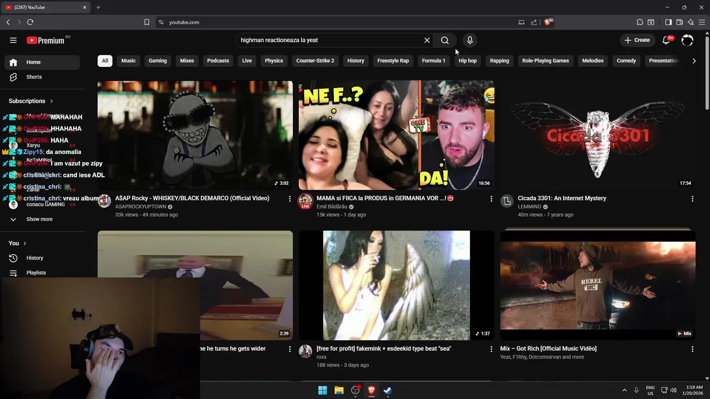Open the YouTube guide hamburger menu
The width and height of the screenshot is (710, 399).
[x=13, y=40]
